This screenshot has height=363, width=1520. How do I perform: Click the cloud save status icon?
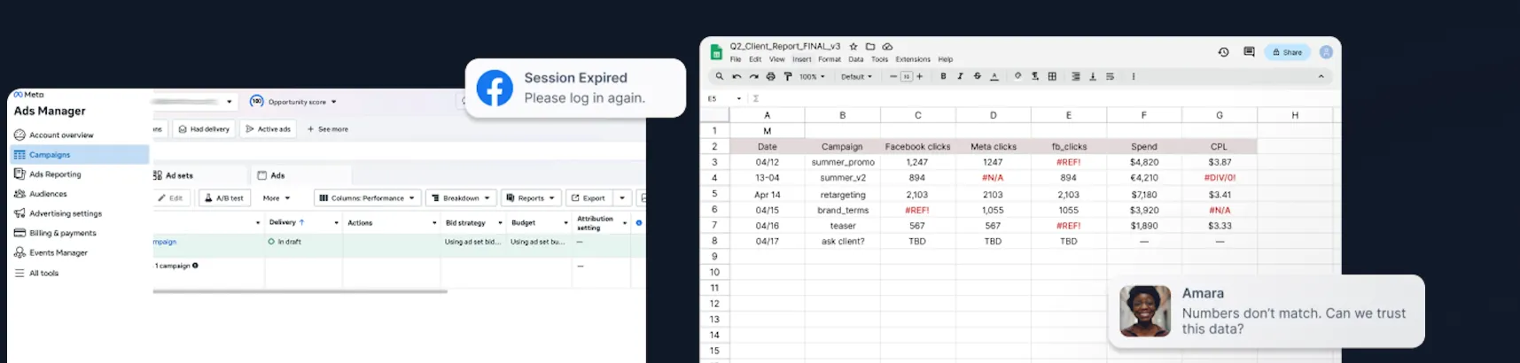(887, 46)
